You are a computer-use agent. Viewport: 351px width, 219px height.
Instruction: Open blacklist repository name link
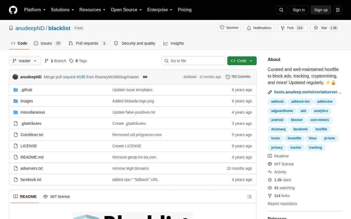pos(59,28)
